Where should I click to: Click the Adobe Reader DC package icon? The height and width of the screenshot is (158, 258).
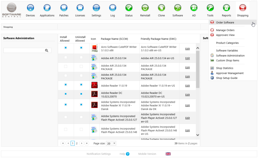[x=94, y=94]
